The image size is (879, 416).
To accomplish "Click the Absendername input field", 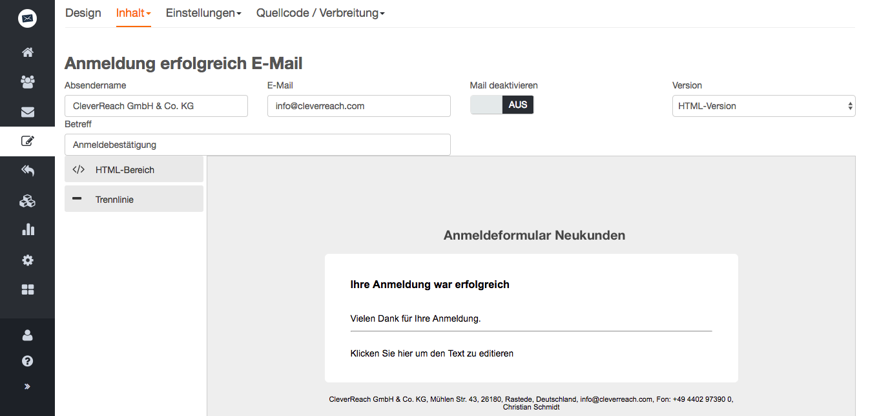I will tap(156, 106).
